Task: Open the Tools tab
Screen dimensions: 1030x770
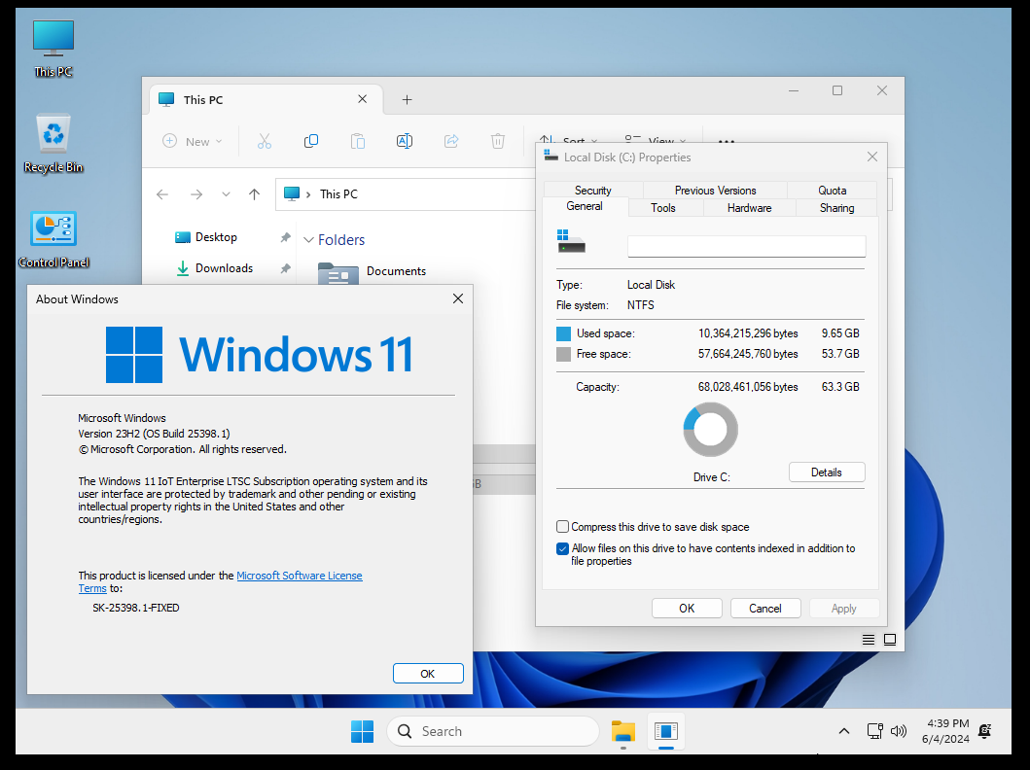Action: tap(663, 207)
